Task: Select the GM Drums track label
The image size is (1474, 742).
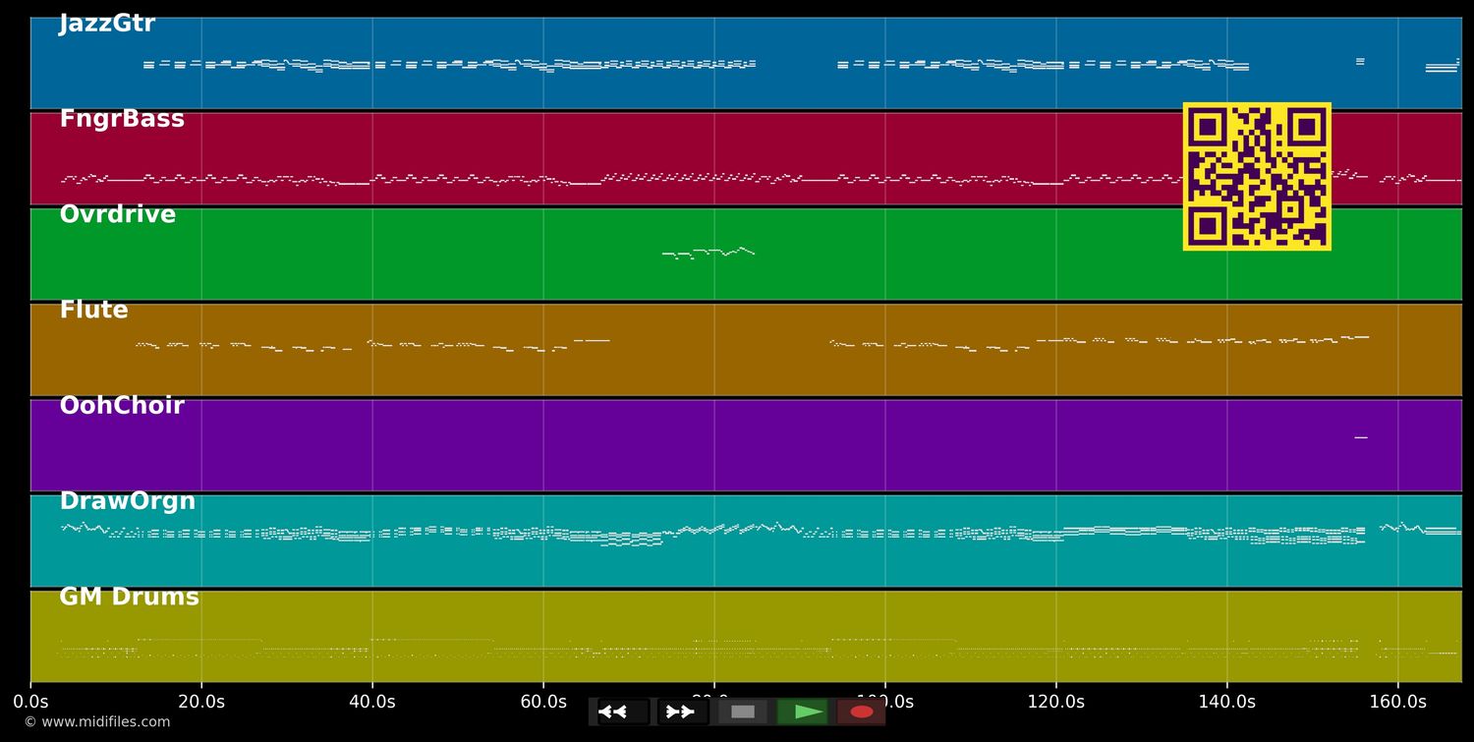Action: coord(130,597)
